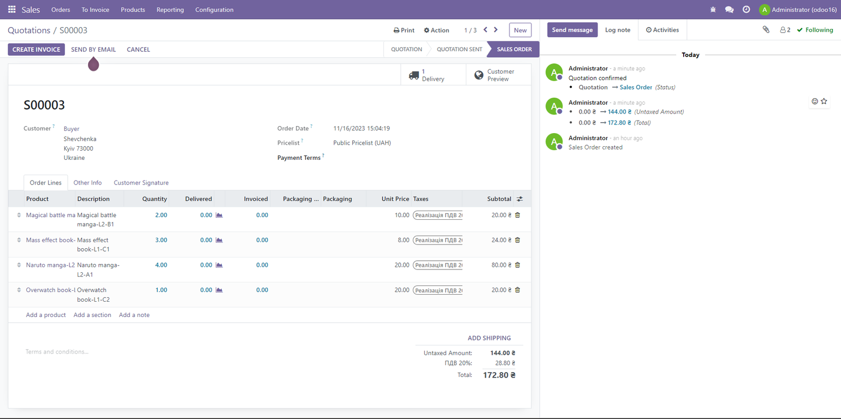Delete the Naruto manga order line
The image size is (841, 419).
click(518, 265)
